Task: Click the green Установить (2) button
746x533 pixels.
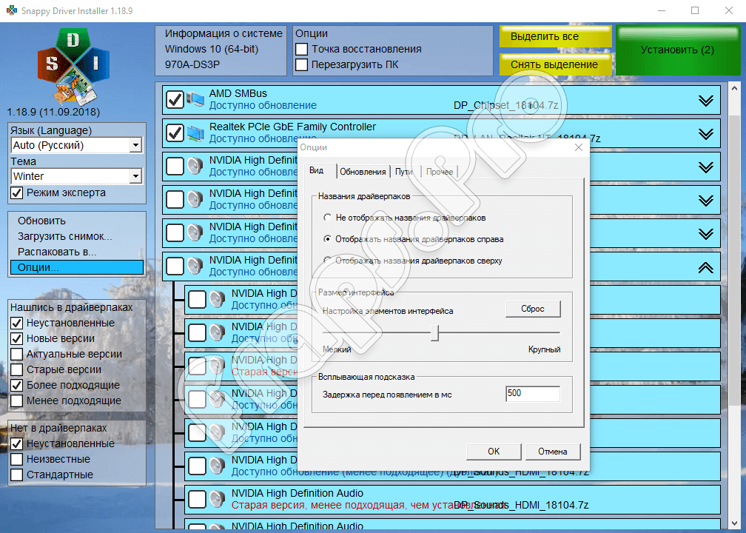Action: 677,50
